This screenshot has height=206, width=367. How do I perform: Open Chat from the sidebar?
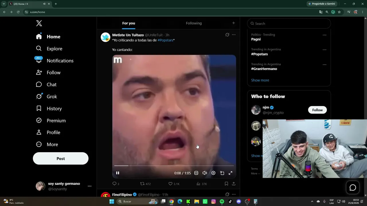[46, 85]
